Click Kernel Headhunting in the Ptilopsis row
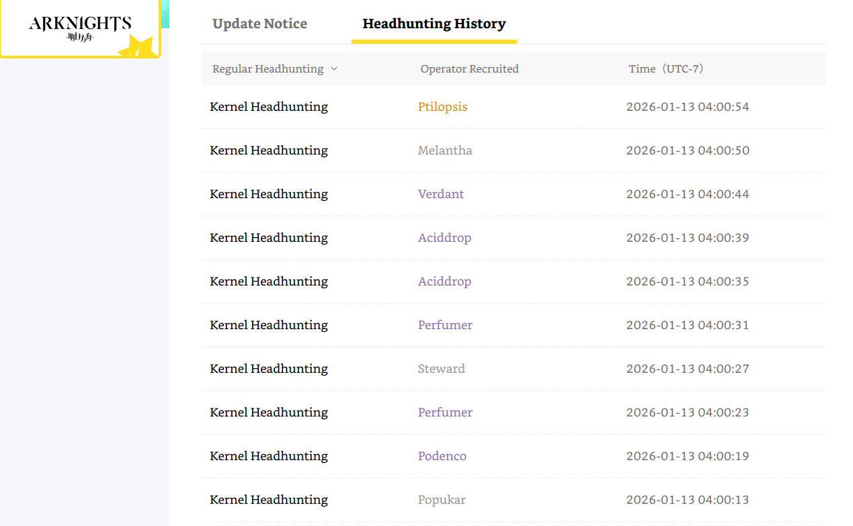This screenshot has height=526, width=853. tap(269, 107)
